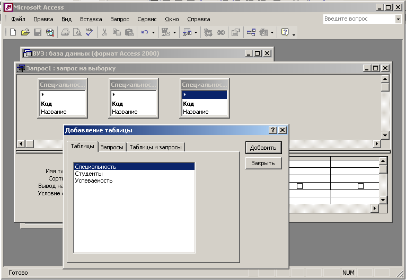The height and width of the screenshot is (280, 406).
Task: Open the Правка menu
Action: click(x=43, y=19)
